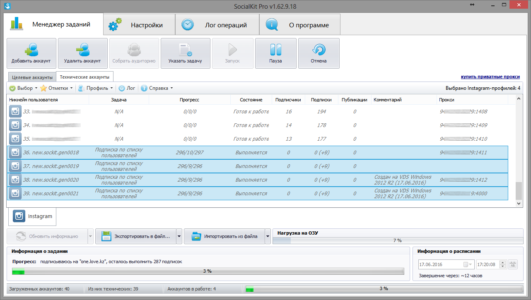Sort by the Подписчики column header
531x300 pixels.
pyautogui.click(x=288, y=100)
